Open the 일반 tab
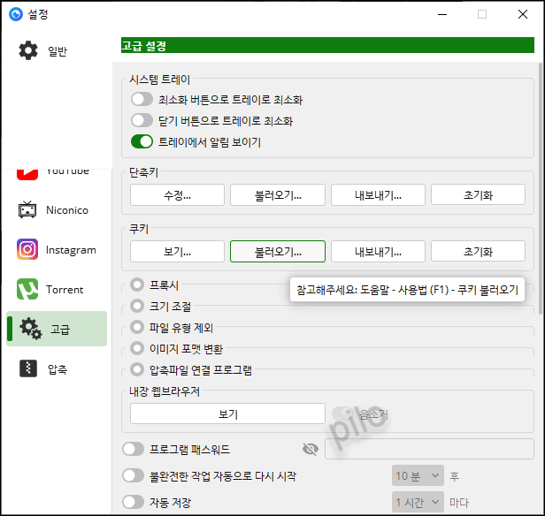The image size is (545, 516). (x=57, y=50)
